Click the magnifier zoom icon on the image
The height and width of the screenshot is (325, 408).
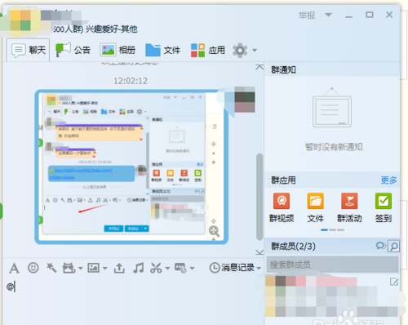point(214,231)
